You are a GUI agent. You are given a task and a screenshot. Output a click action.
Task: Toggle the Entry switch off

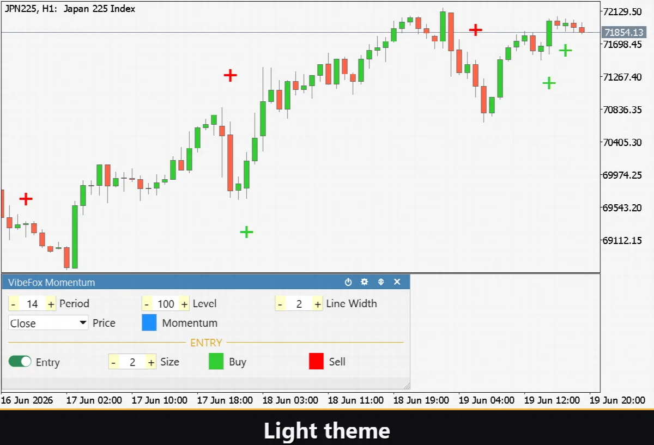20,362
